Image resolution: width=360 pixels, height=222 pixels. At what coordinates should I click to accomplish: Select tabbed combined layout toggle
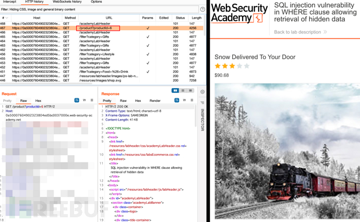[190, 90]
